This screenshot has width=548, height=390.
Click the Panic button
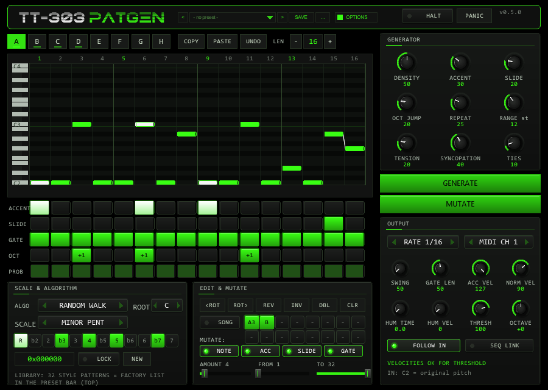click(474, 16)
